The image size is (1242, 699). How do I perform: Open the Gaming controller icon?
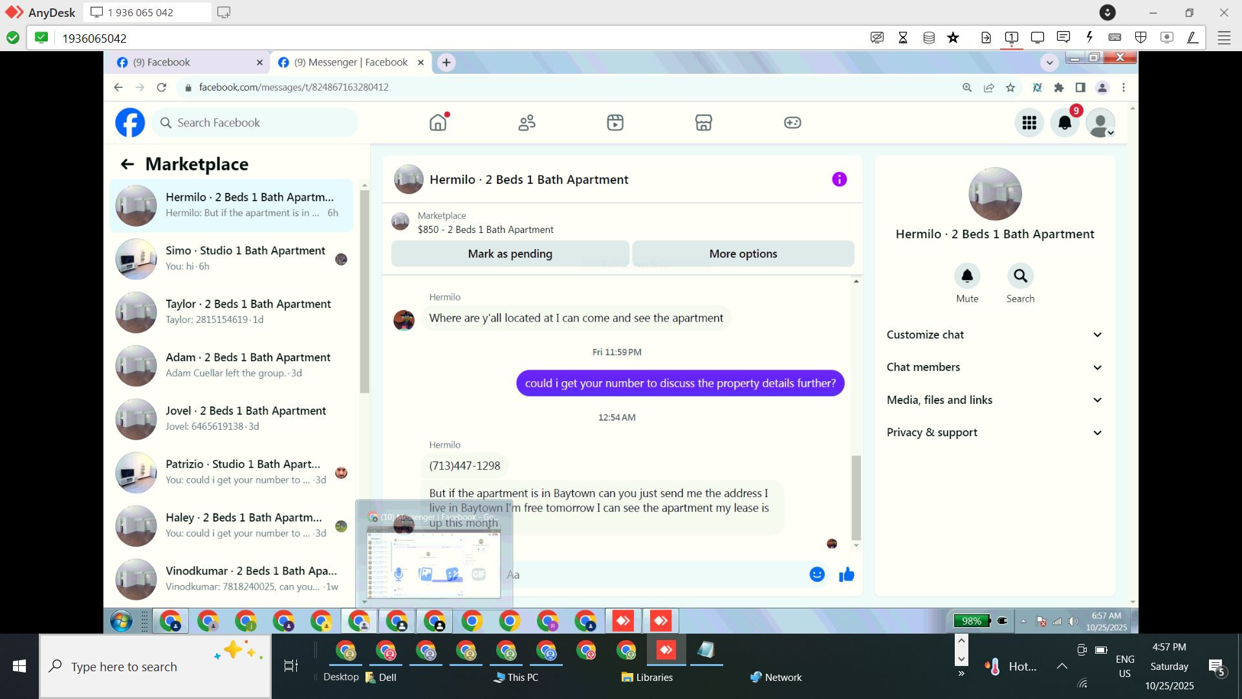click(x=792, y=122)
